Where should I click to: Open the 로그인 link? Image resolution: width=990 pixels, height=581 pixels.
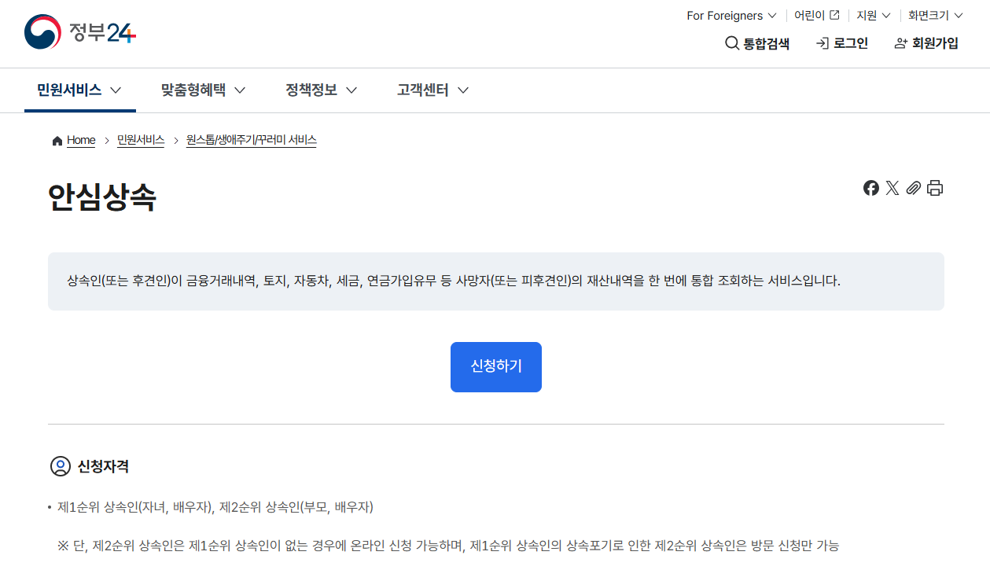click(x=842, y=43)
